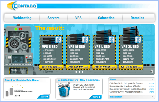The height and width of the screenshot is (102, 159).
Task: Open Dedicated Servers - Now 1 month free heading
Action: [x=79, y=80]
